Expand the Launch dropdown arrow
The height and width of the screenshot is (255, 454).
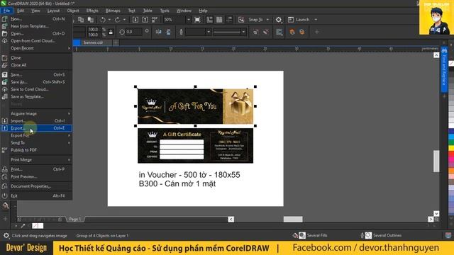click(316, 20)
